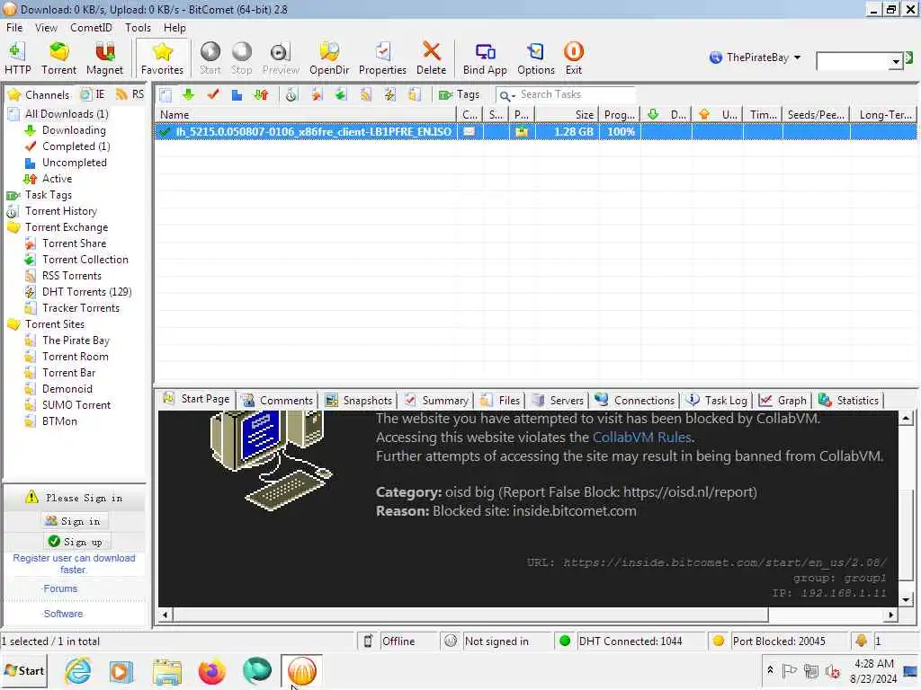
Task: Expand the top-right search box dropdown arrow
Action: pyautogui.click(x=896, y=61)
